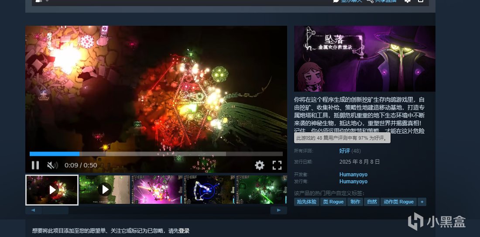The width and height of the screenshot is (480, 237).
Task: Open the pink explosion screenshot thumbnail
Action: click(157, 189)
